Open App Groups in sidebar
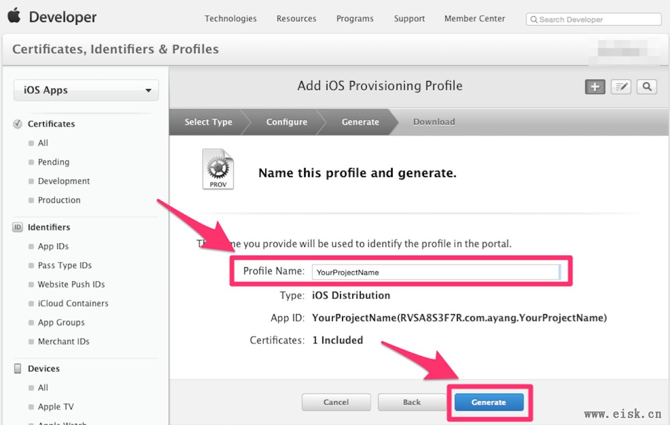Screen dimensions: 670x425 (x=61, y=322)
